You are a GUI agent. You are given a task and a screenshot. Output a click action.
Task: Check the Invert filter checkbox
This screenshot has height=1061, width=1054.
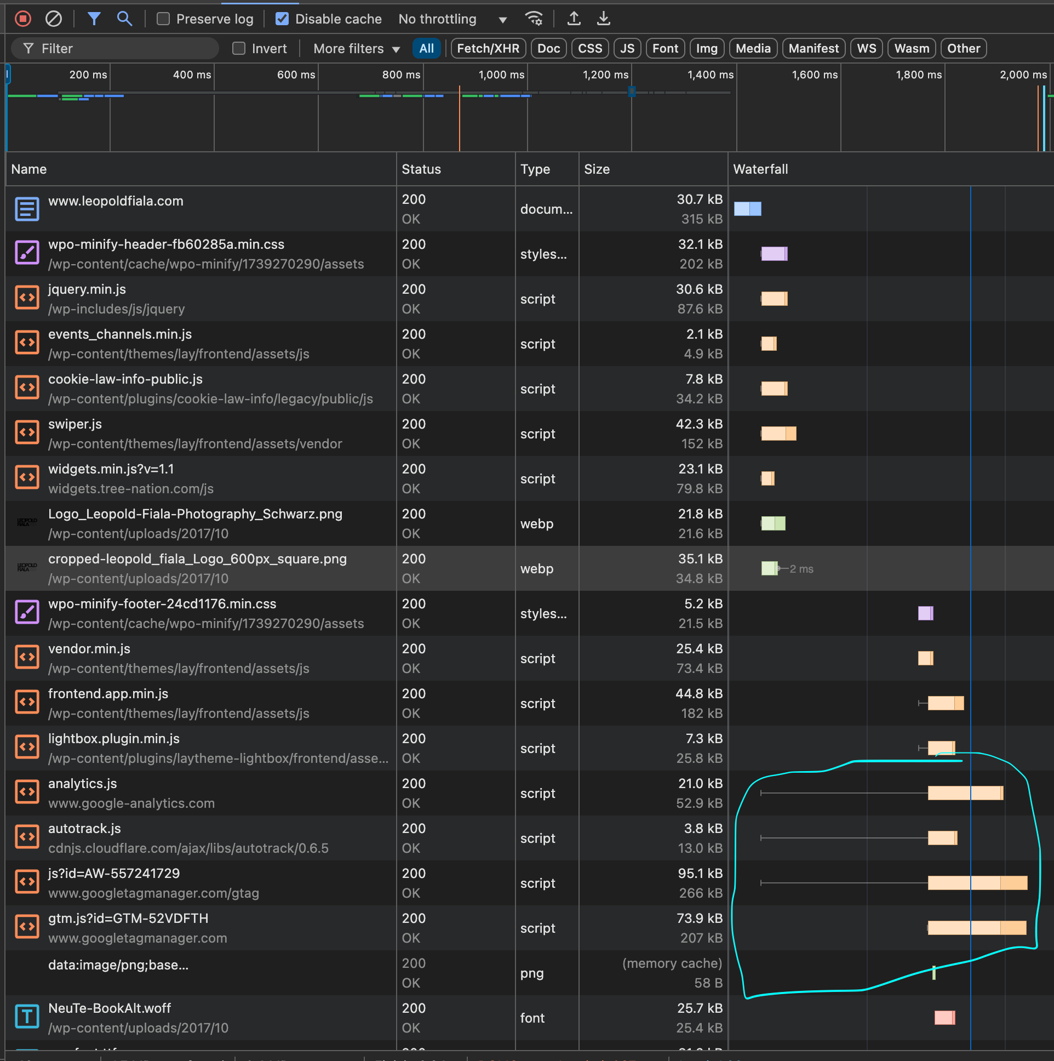tap(239, 48)
